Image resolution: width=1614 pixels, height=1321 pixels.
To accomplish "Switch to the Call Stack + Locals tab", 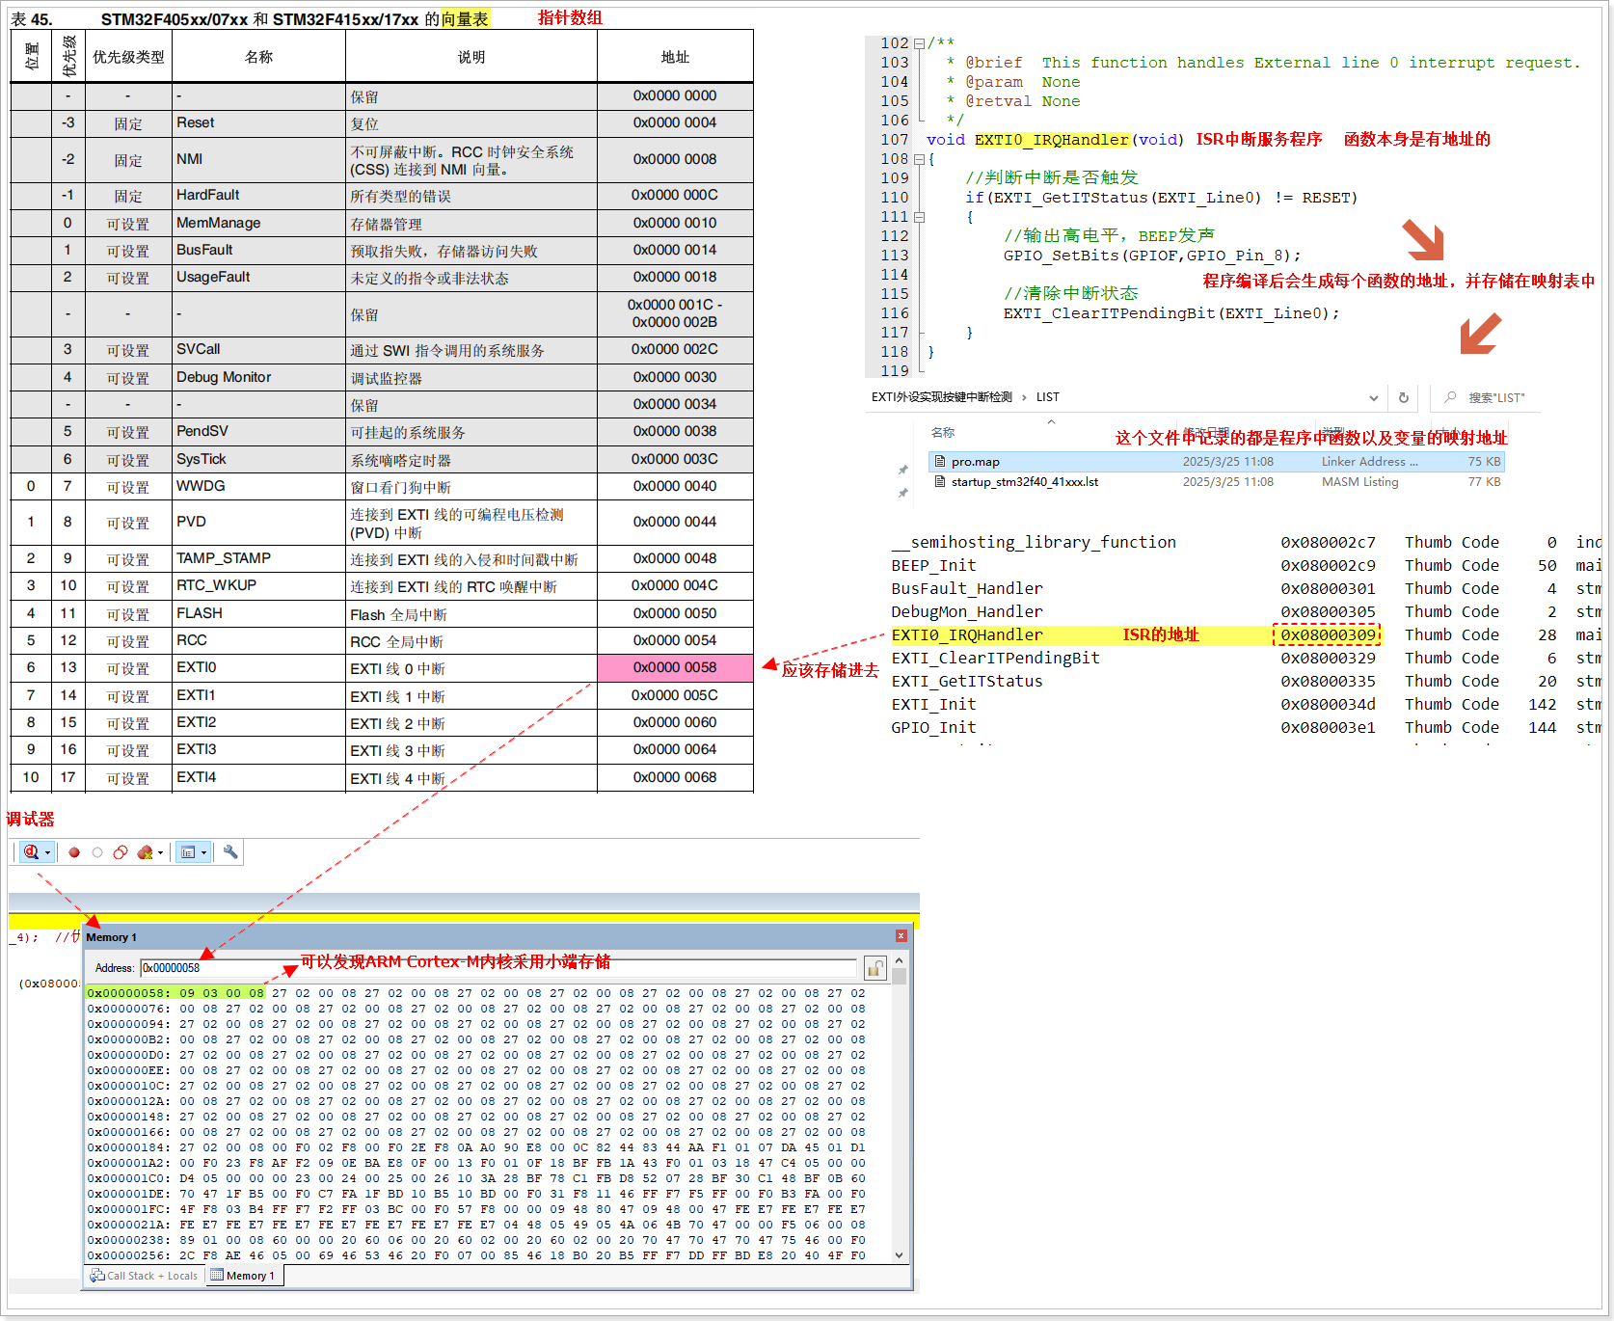I will click(144, 1276).
